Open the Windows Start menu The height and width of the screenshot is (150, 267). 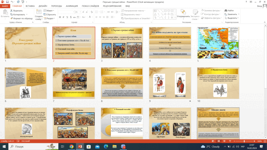(x=4, y=146)
